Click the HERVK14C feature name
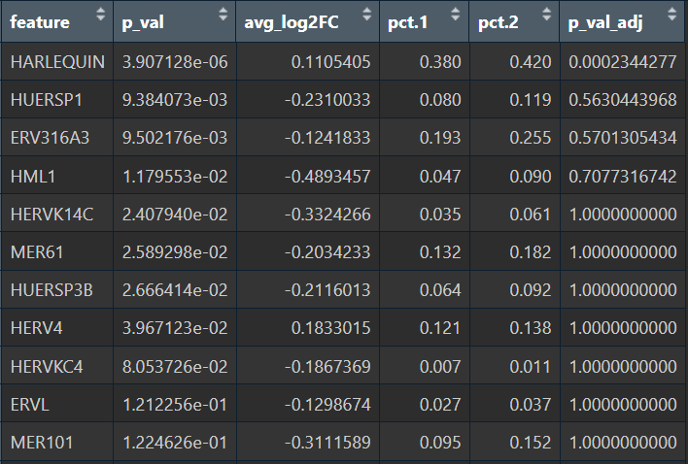 coord(52,215)
